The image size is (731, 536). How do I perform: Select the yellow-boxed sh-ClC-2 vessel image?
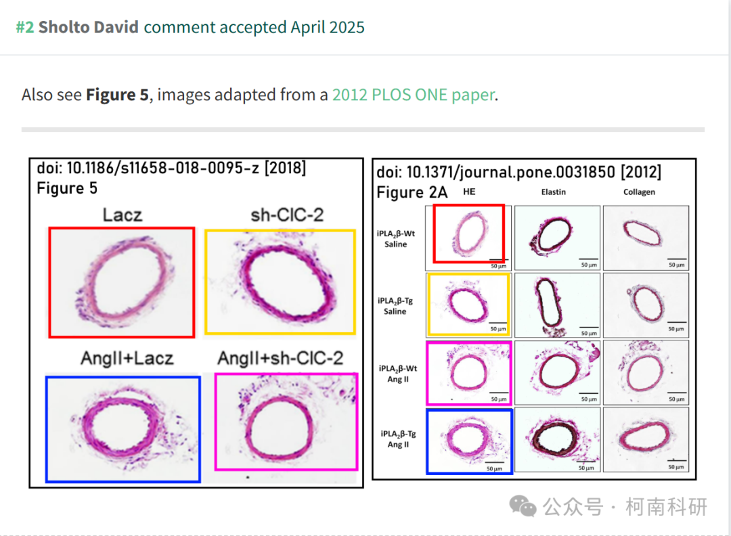point(280,282)
